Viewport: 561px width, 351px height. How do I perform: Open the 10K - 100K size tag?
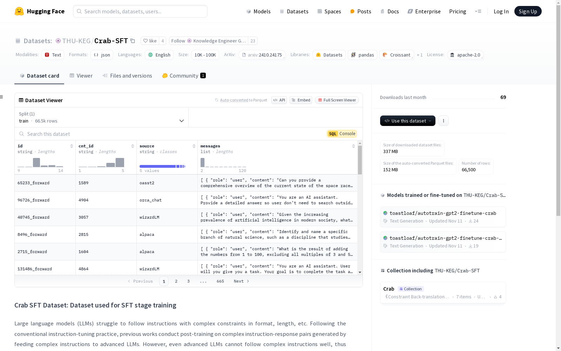tap(205, 55)
